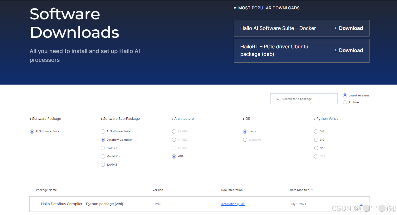397x215 pixels.
Task: Collapse the Python Version filter column
Action: [x=327, y=119]
